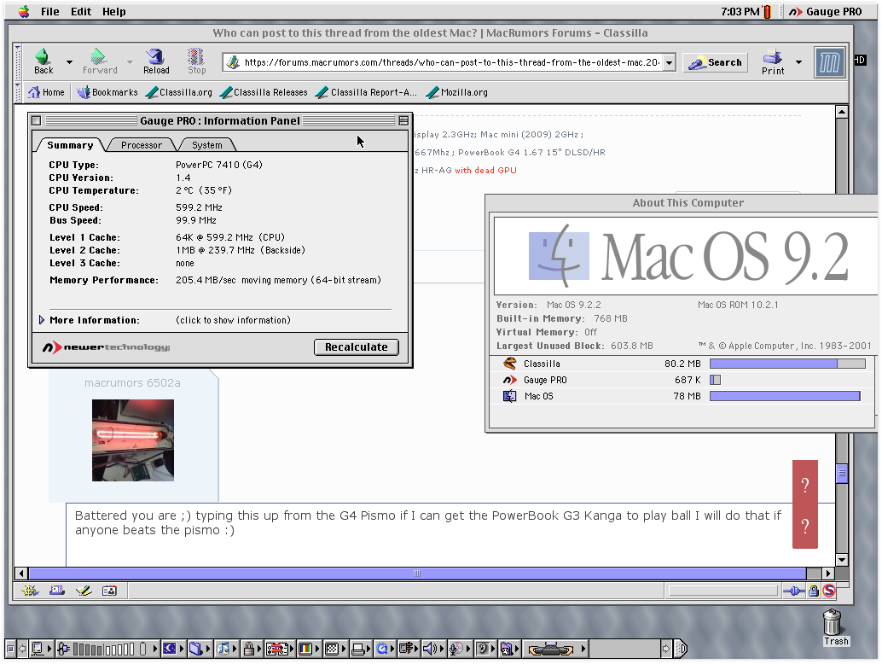Click the Classilla throbber logo icon
The width and height of the screenshot is (882, 664).
(830, 62)
